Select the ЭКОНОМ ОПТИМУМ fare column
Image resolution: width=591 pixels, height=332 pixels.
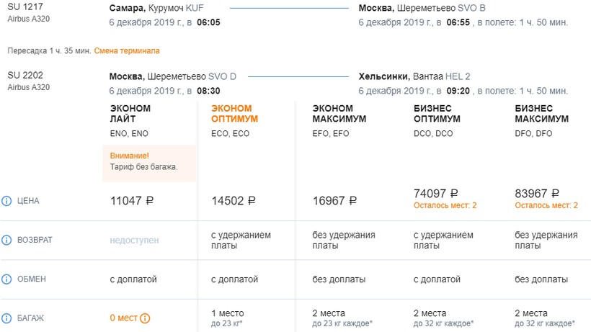point(234,113)
